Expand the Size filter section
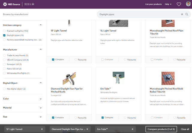 pos(41,117)
